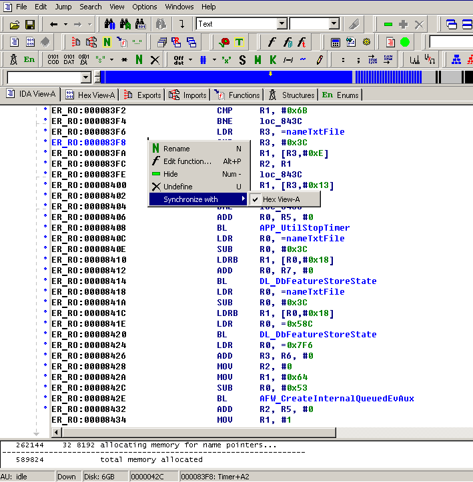Switch to the Enums tab

[340, 95]
